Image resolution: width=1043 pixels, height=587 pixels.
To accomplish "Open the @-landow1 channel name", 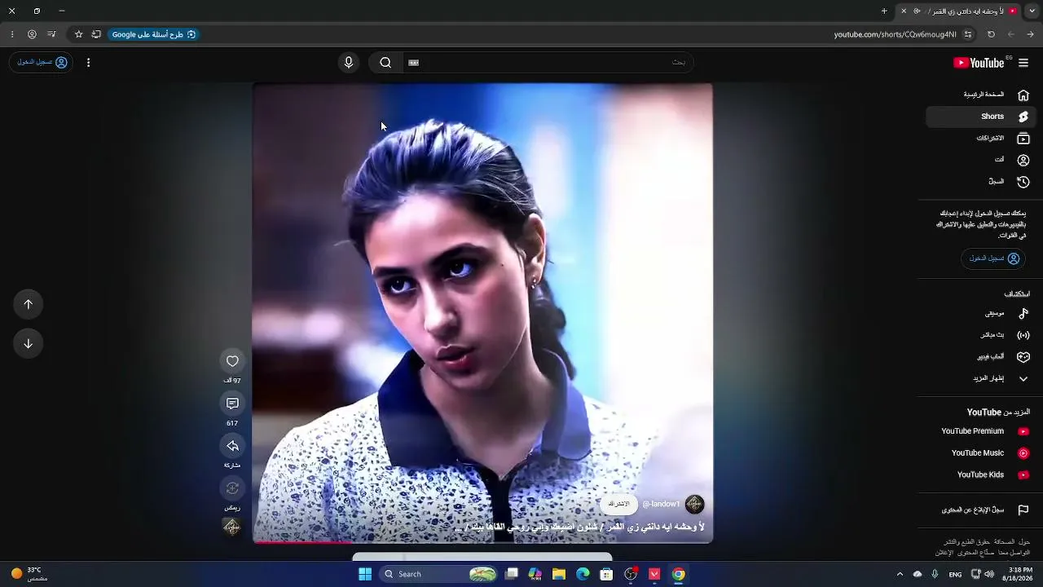I will pos(661,504).
